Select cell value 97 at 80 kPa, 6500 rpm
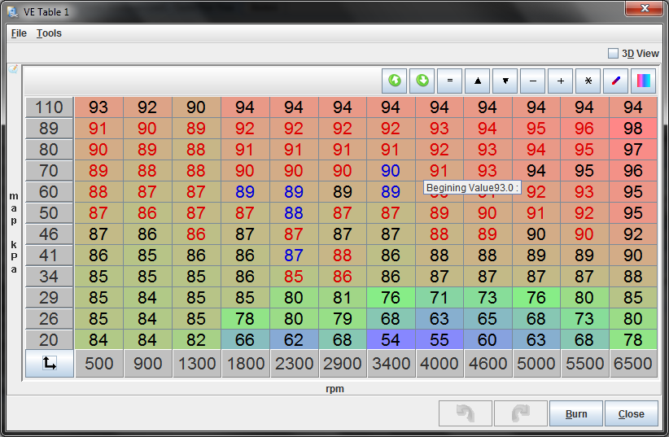Screen dimensions: 669x437 point(633,150)
